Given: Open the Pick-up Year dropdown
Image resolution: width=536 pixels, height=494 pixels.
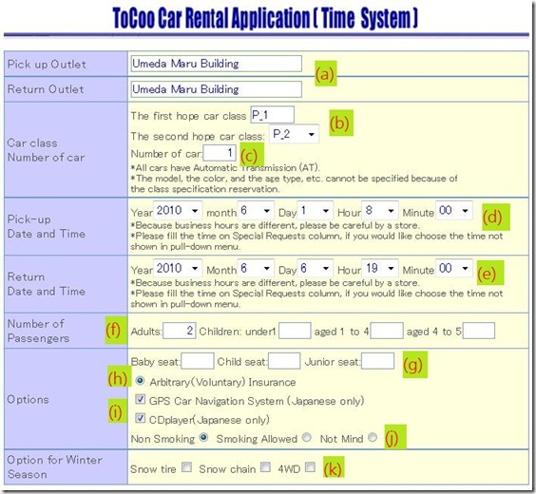Looking at the screenshot, I should pos(178,211).
